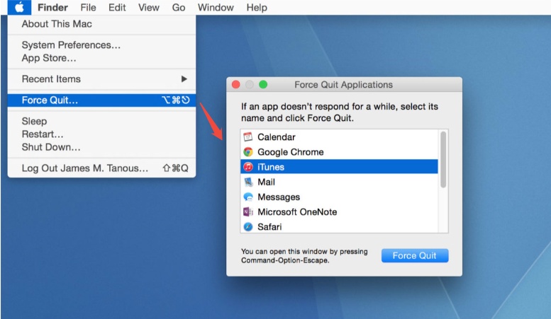Click the Safari compass icon in list

click(248, 227)
